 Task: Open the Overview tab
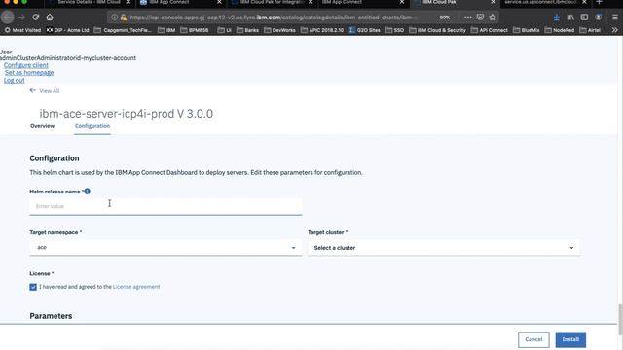pos(42,126)
